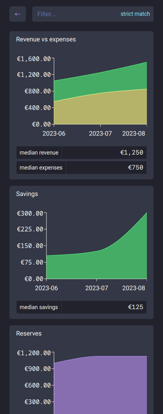This screenshot has width=163, height=414.
Task: Click the Savings card title
Action: pos(27,194)
